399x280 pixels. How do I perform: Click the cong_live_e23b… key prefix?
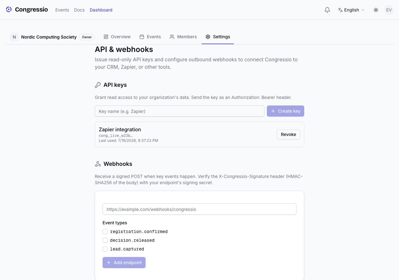point(116,136)
